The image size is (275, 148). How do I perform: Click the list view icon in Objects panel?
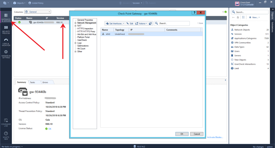coord(243,17)
